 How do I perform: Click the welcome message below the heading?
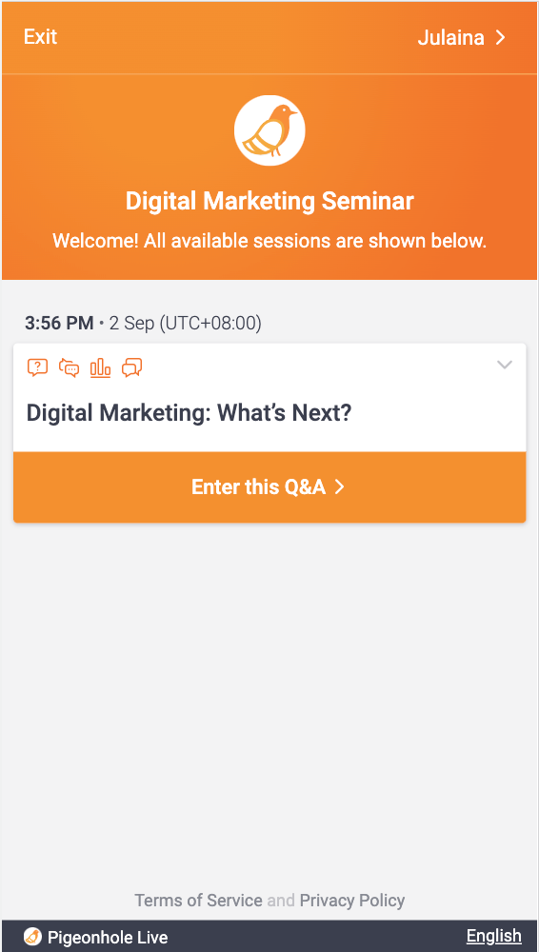pos(269,241)
